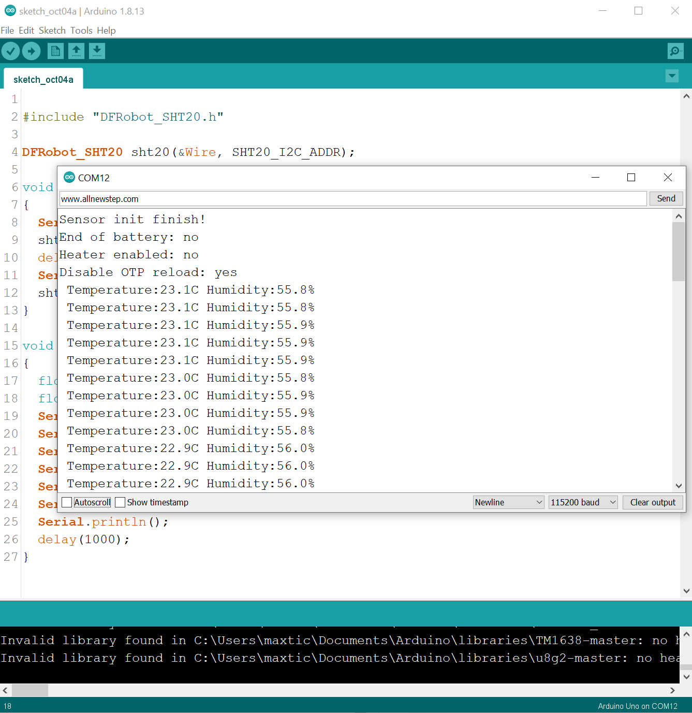Save the sketch using the Save icon
The height and width of the screenshot is (713, 692).
pos(97,51)
